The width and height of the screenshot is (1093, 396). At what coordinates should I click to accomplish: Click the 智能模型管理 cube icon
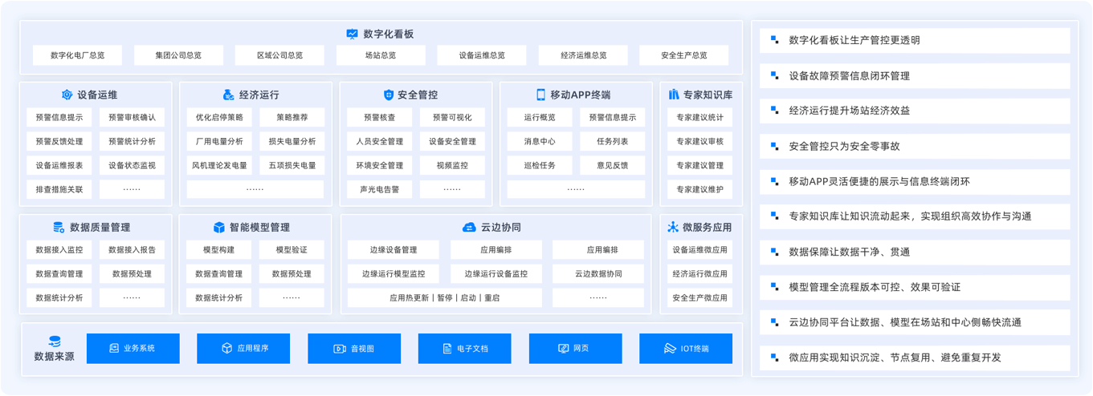tap(219, 228)
